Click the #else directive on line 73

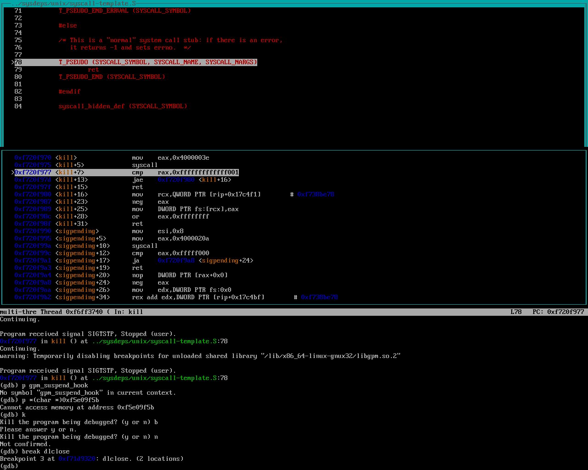(x=68, y=25)
